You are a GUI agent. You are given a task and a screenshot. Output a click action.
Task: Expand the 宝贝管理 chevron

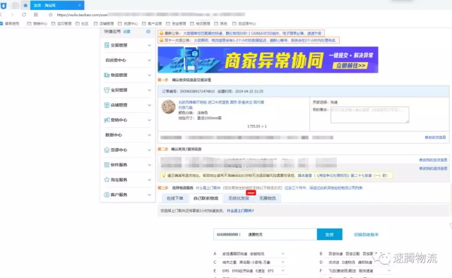[x=149, y=90]
